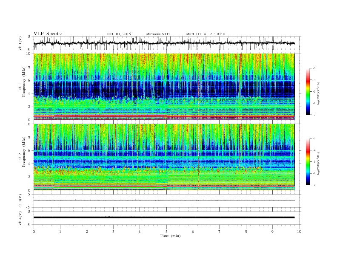Click the "ch.2 Frequency (kHz)" axis label
This screenshot has width=337, height=260.
pos(22,152)
